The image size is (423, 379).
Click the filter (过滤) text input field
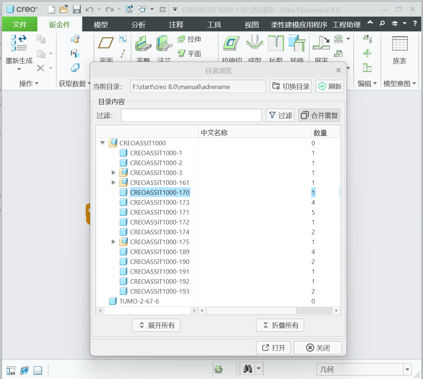[x=191, y=115]
